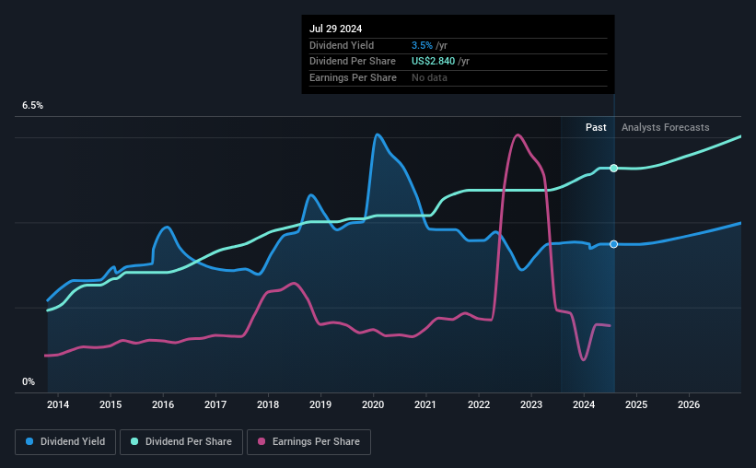Image resolution: width=756 pixels, height=468 pixels.
Task: Click the Analysts Forecasts label
Action: 666,127
